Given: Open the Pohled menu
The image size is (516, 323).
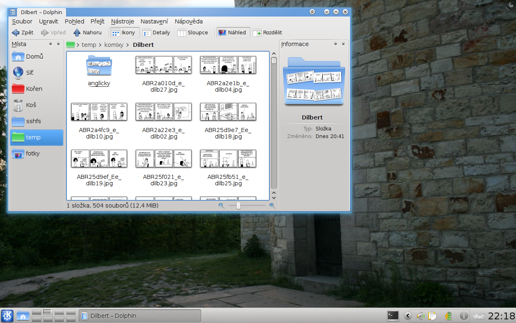Looking at the screenshot, I should pyautogui.click(x=75, y=21).
